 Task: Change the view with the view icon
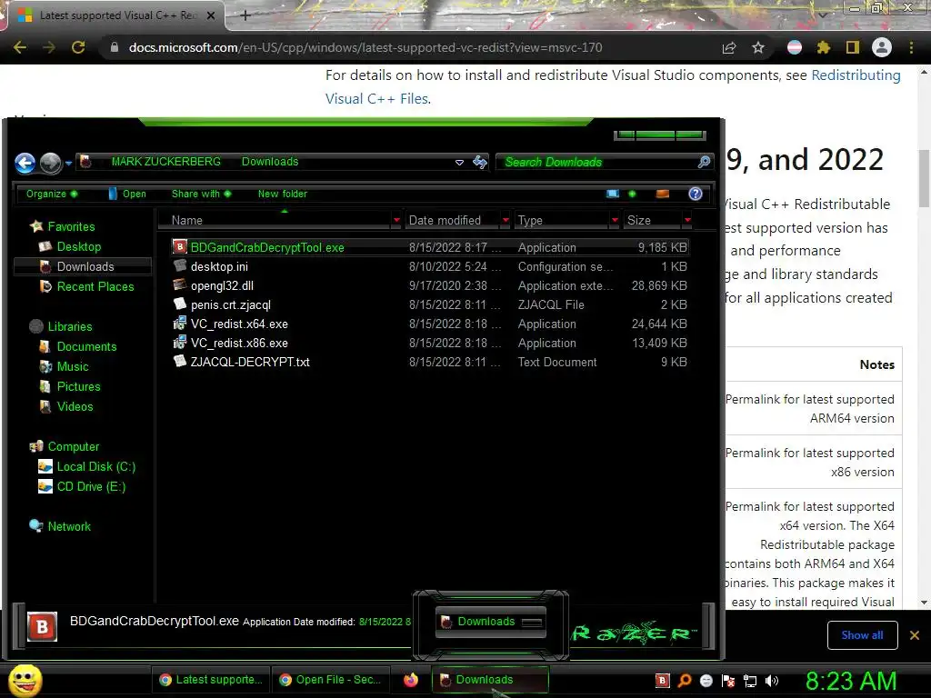(613, 194)
